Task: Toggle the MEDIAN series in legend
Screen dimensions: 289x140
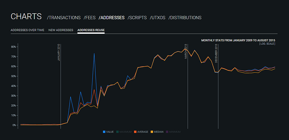Action: coord(157,132)
